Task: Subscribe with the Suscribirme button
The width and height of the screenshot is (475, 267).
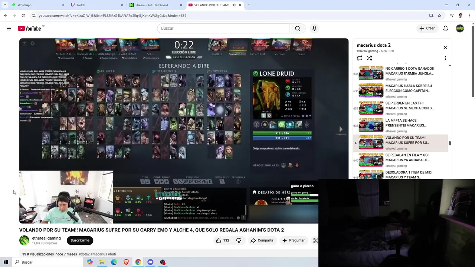Action: click(x=80, y=240)
